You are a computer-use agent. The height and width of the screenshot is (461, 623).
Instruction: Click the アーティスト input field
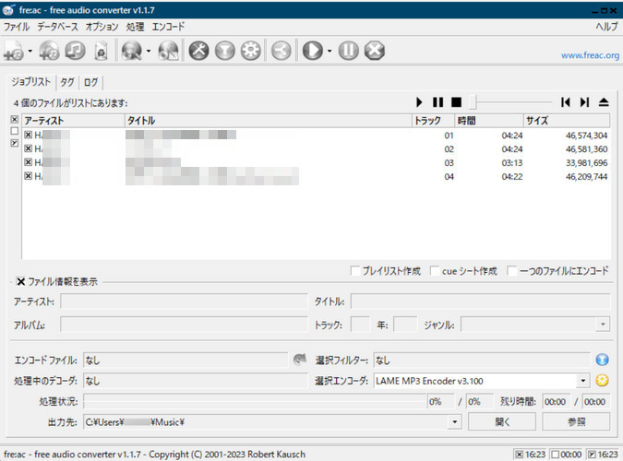pos(184,301)
